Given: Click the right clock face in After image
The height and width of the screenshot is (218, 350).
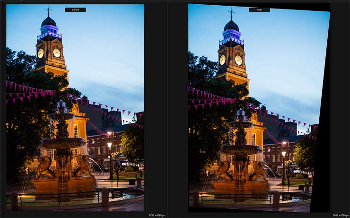Looking at the screenshot, I should (238, 60).
